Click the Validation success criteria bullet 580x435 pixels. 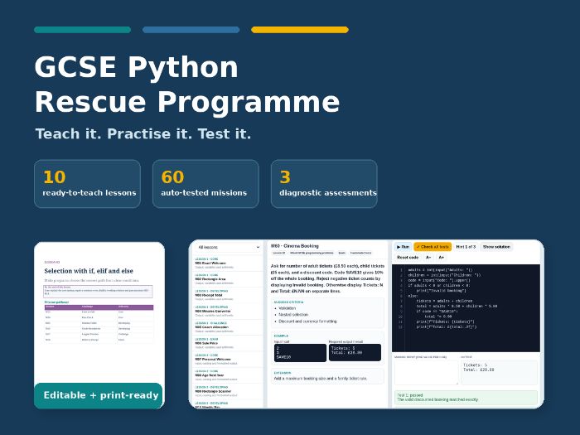287,308
